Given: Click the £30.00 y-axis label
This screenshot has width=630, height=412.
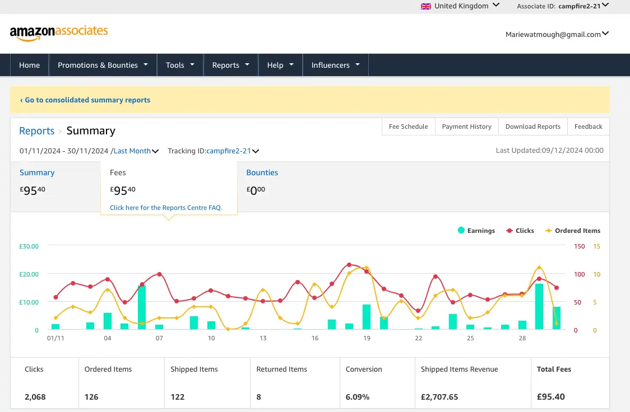Looking at the screenshot, I should pos(29,246).
